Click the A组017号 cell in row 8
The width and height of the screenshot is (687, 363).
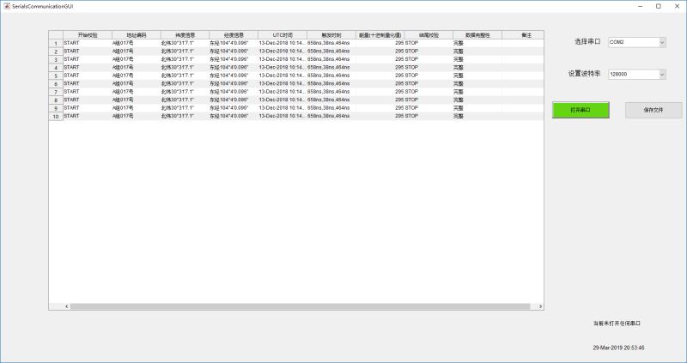137,100
